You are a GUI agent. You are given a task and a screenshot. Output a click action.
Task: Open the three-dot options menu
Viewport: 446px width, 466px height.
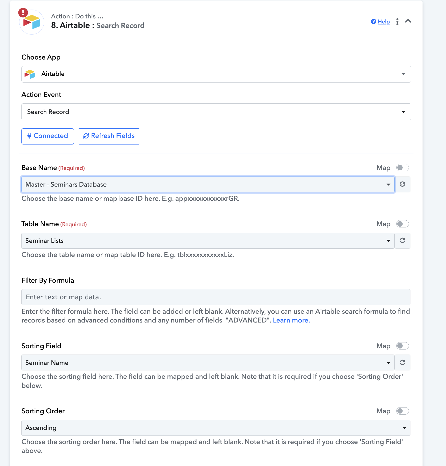(397, 22)
